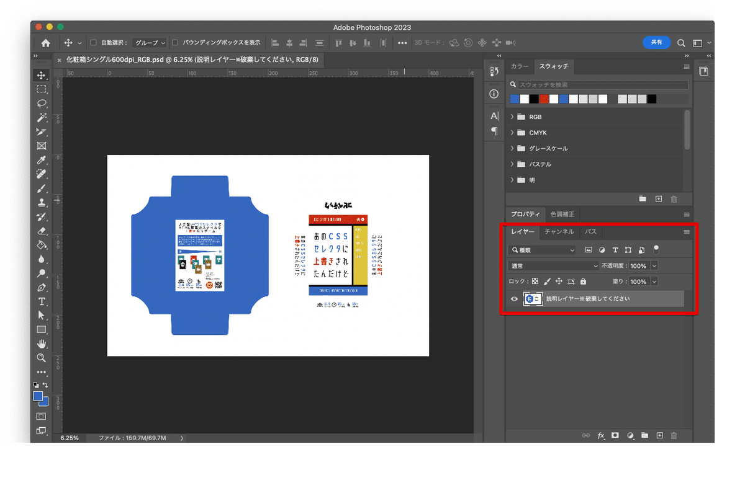The height and width of the screenshot is (483, 745).
Task: Click the foreground color swatch
Action: [38, 396]
